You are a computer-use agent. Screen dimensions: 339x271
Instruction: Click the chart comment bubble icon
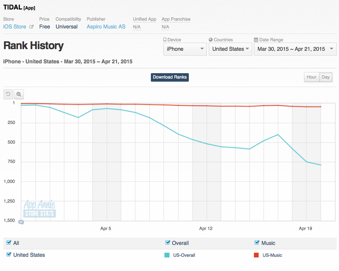pos(21,222)
